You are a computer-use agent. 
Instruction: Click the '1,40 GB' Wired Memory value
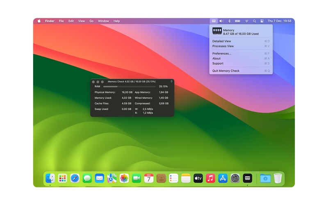coord(164,98)
